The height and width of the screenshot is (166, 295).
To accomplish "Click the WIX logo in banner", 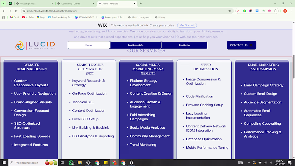I will tap(102, 25).
